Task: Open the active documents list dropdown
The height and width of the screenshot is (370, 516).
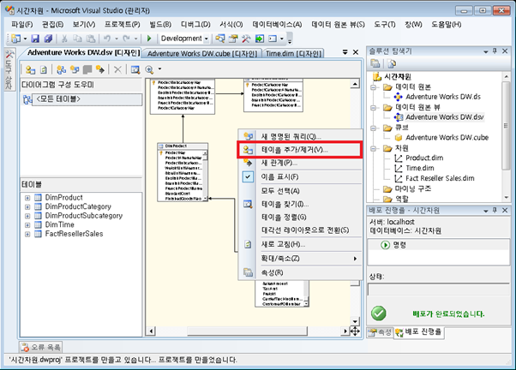Action: point(345,52)
